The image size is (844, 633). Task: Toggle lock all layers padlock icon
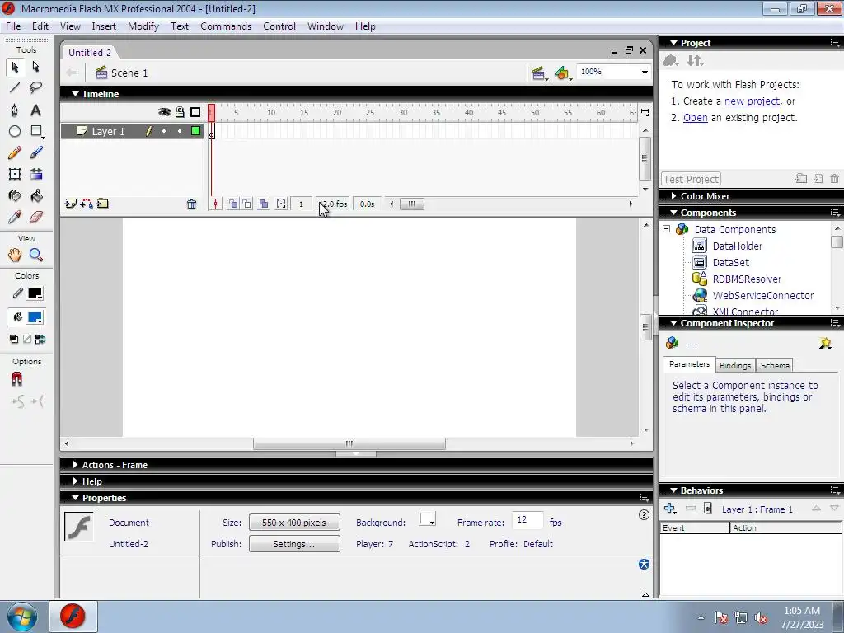pyautogui.click(x=180, y=112)
